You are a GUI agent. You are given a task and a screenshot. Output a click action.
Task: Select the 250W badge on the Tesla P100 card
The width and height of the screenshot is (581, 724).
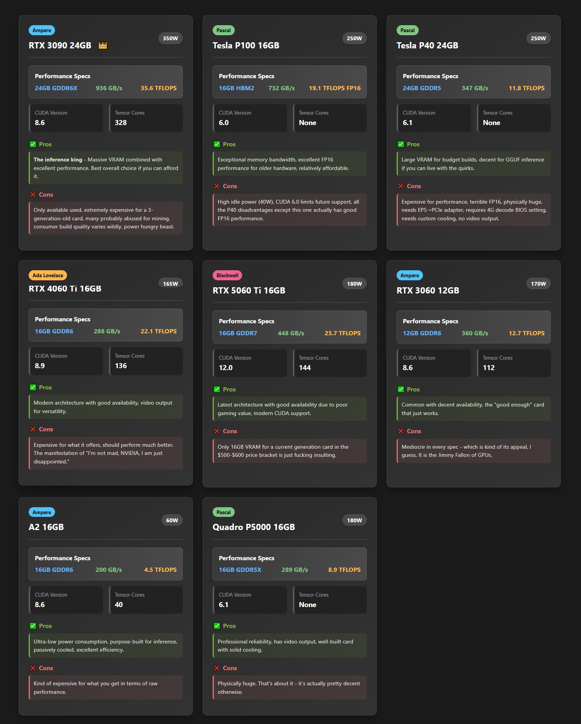tap(354, 38)
